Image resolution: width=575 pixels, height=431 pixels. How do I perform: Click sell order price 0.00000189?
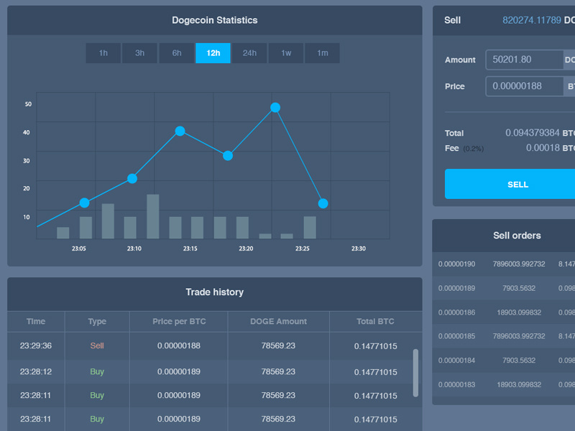click(456, 288)
